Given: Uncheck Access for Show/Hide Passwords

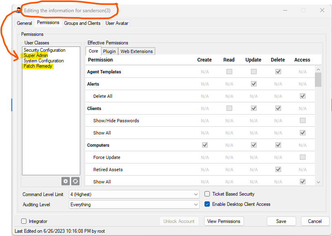Looking at the screenshot, I should pos(302,120).
